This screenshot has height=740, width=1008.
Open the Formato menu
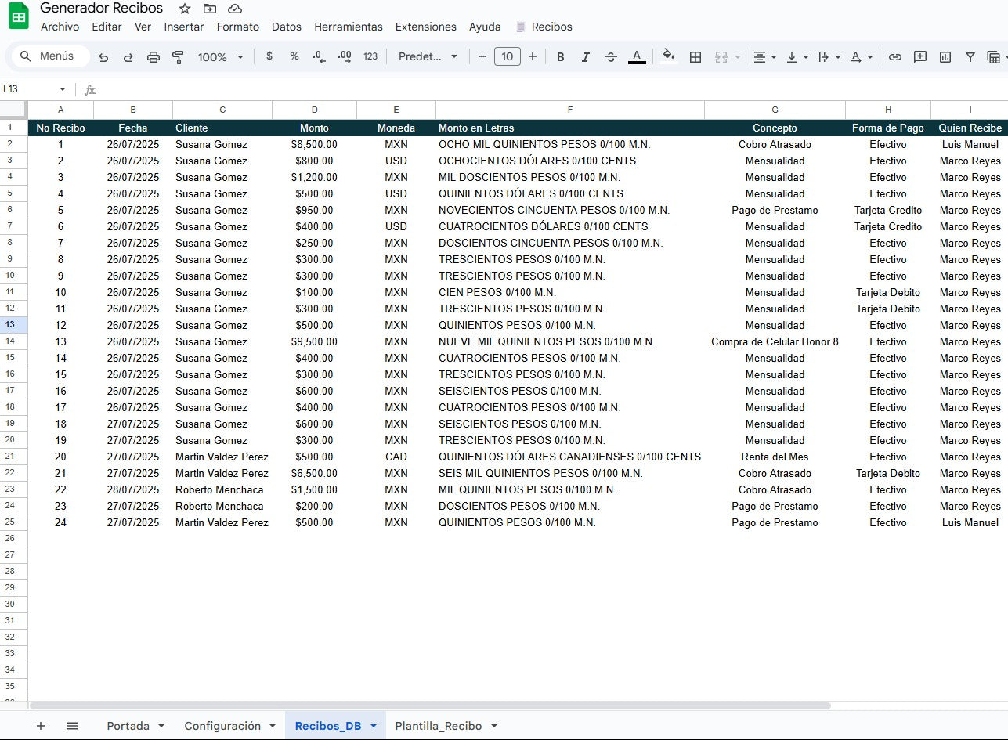point(238,27)
